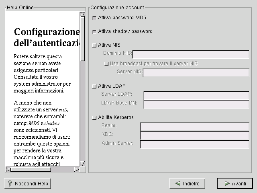The image size is (257, 193).
Task: Check Usa broadcast per trovare server NIS
Action: pos(106,64)
